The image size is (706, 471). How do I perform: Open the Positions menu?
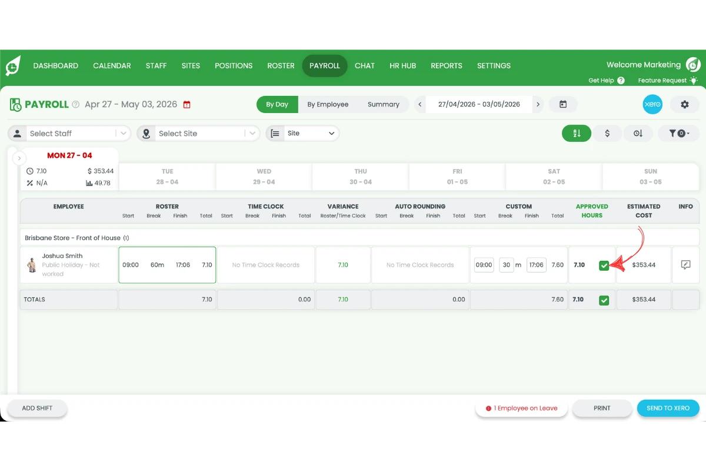click(234, 65)
